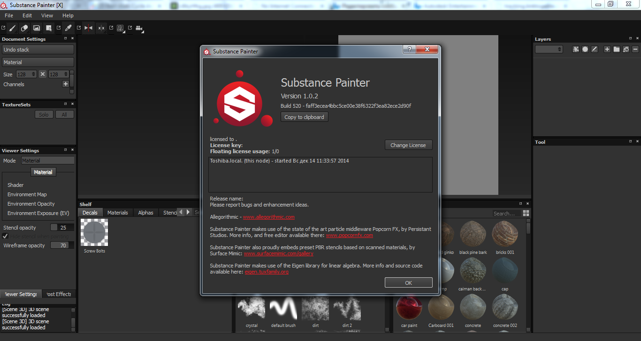This screenshot has height=341, width=641.
Task: Select the paint brush tool
Action: [x=13, y=28]
